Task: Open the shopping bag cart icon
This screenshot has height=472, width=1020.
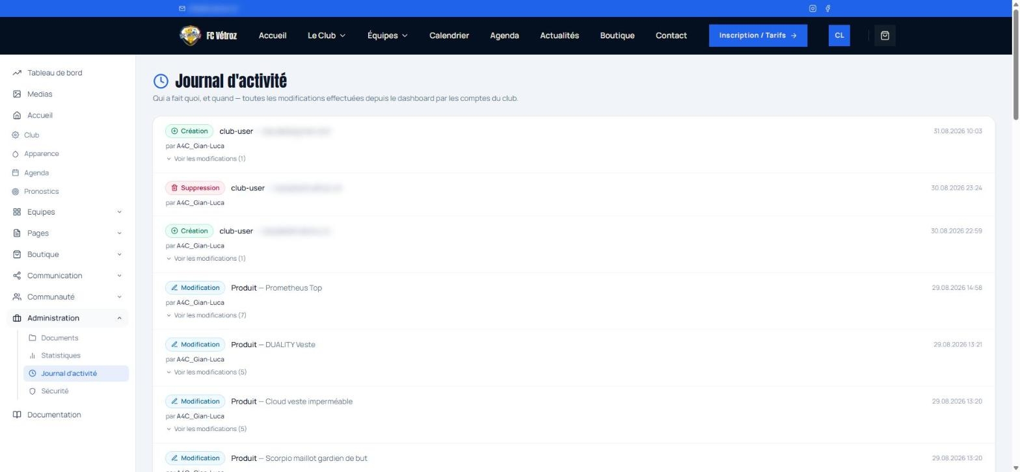Action: 885,36
